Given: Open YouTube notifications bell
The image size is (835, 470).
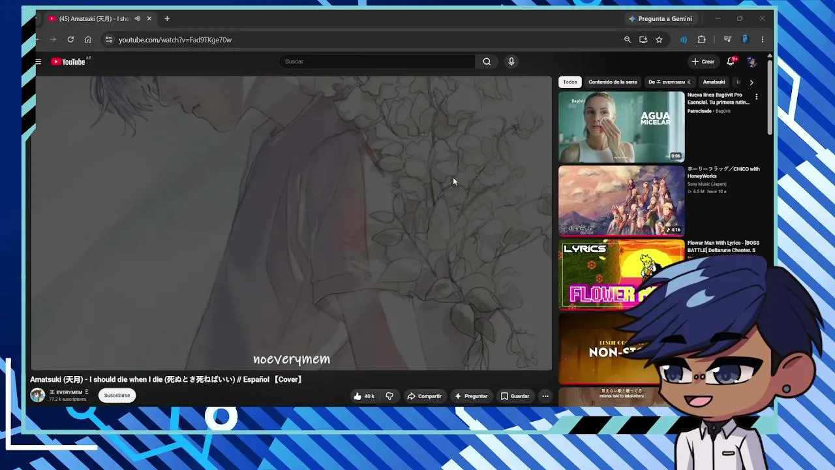Looking at the screenshot, I should [731, 61].
